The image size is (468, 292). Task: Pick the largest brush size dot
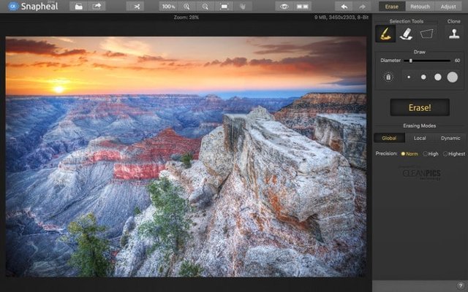(453, 77)
